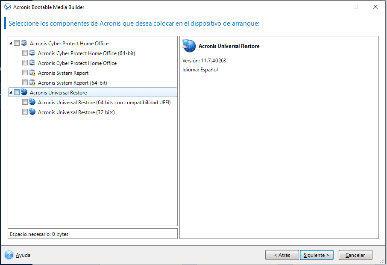Select 'Universal Restore (64 bits con compatibilidad UEFI)' text
The width and height of the screenshot is (387, 265).
click(x=104, y=103)
